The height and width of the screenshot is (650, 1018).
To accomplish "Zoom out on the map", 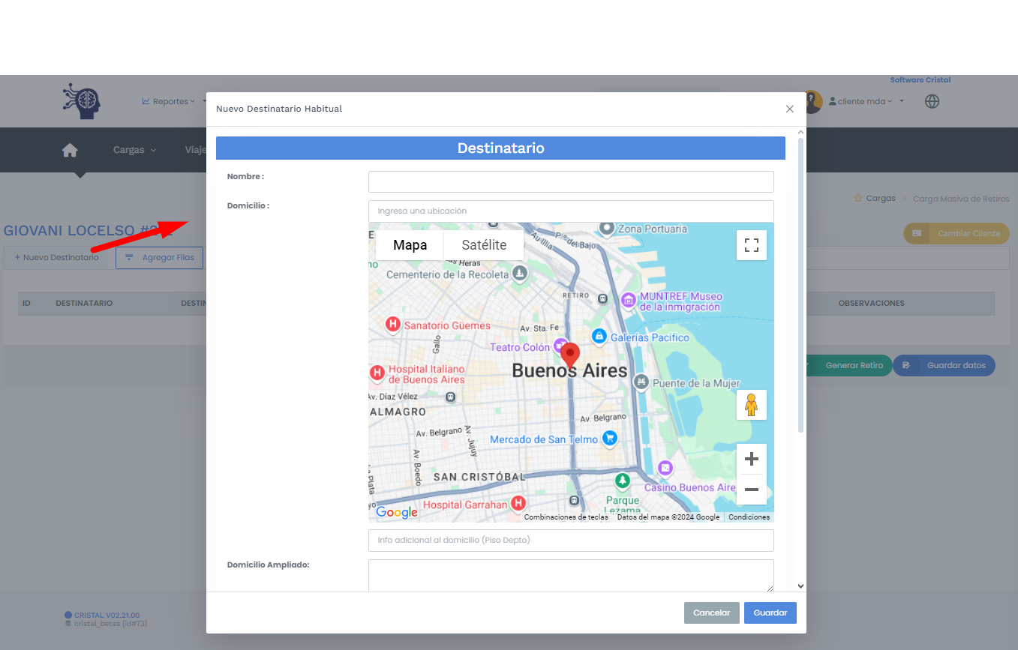I will (x=752, y=490).
